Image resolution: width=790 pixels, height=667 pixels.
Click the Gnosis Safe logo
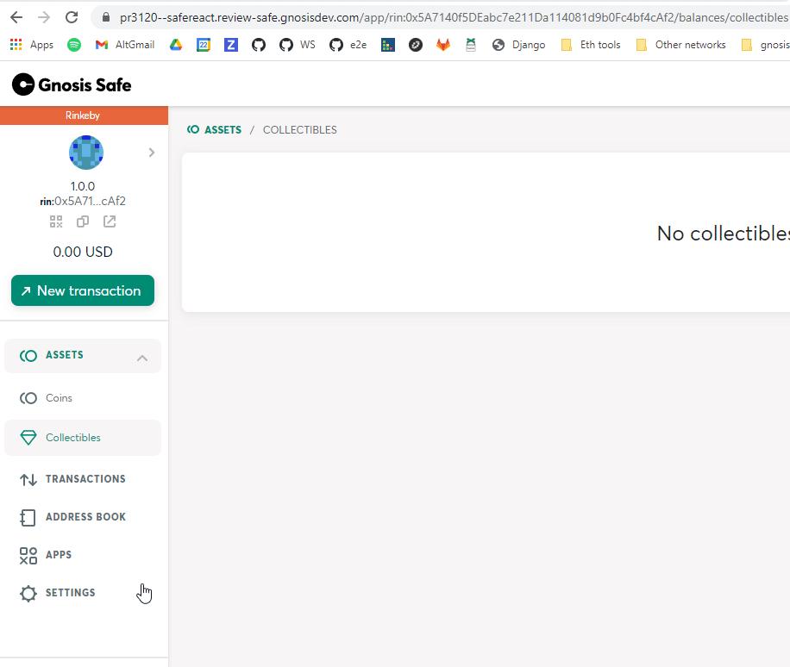click(x=72, y=84)
